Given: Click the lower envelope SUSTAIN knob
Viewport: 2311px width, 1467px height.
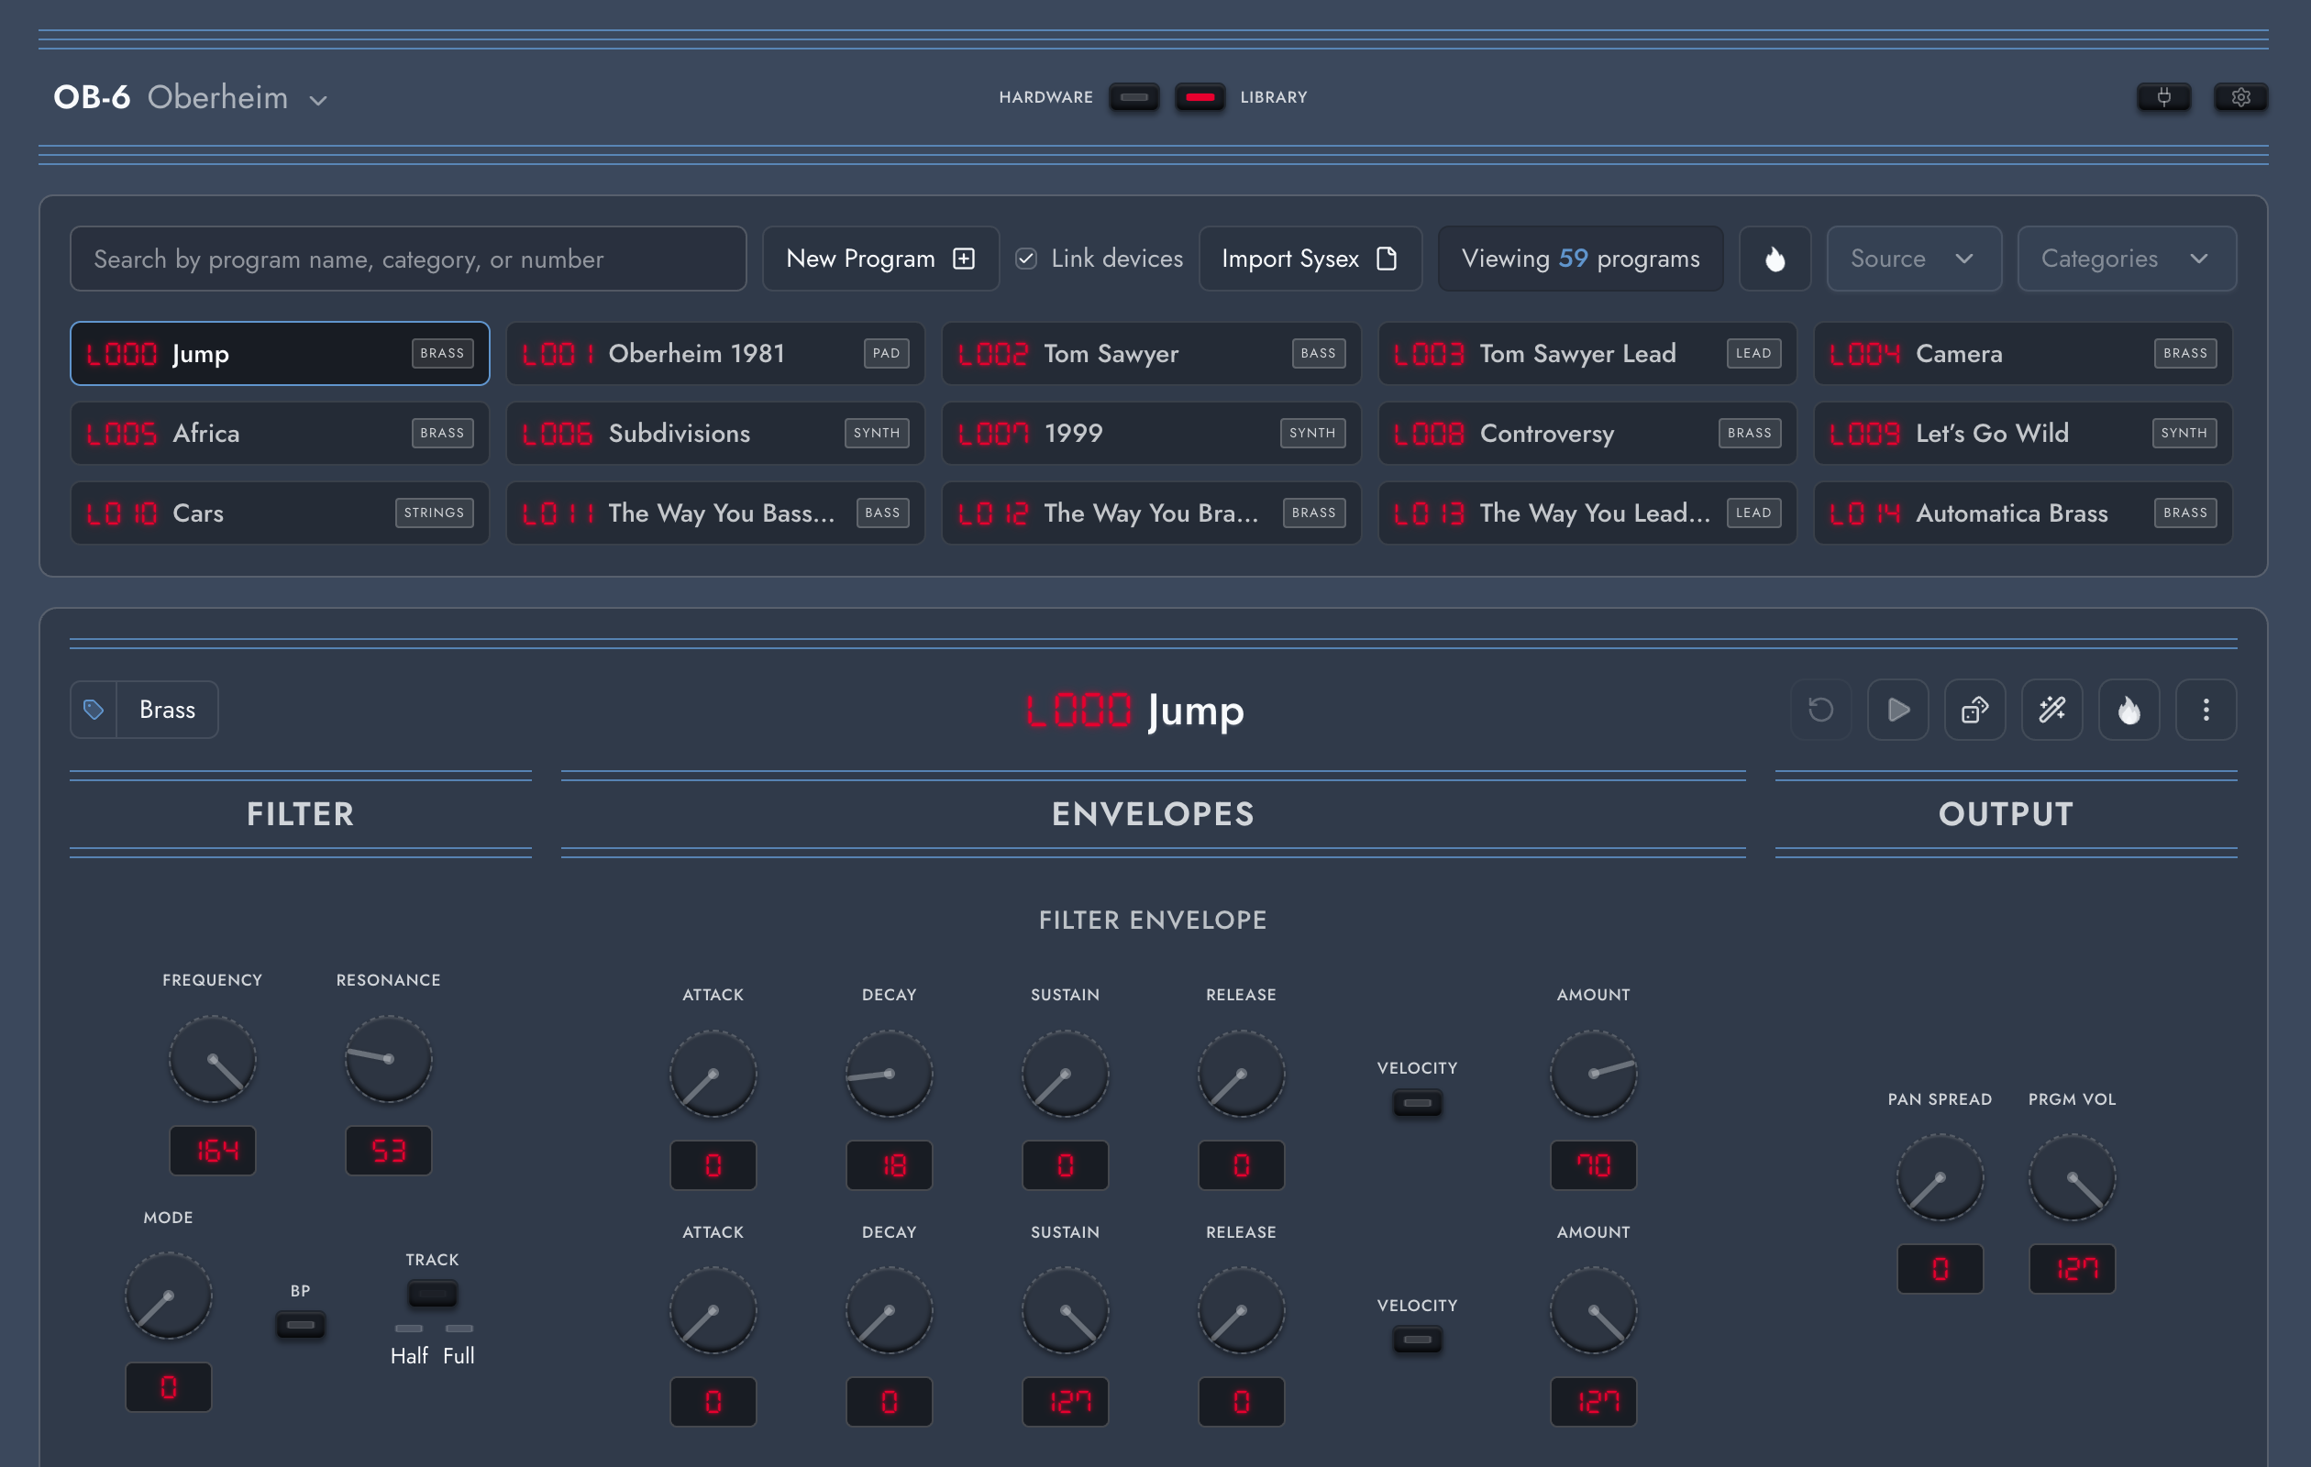Looking at the screenshot, I should pos(1065,1310).
